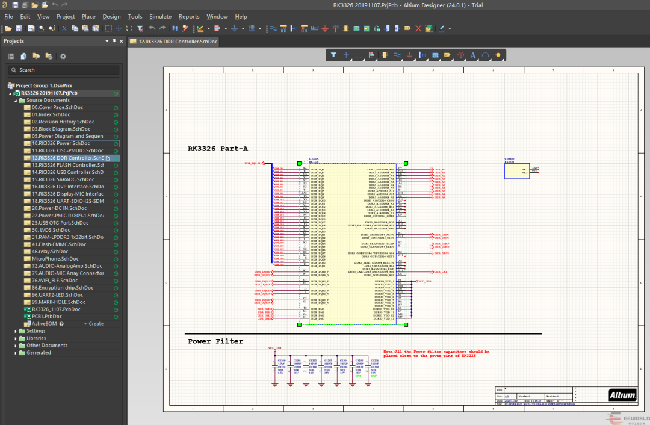Toggle the Projects panel auto-hide pin
The height and width of the screenshot is (425, 650).
pyautogui.click(x=114, y=41)
